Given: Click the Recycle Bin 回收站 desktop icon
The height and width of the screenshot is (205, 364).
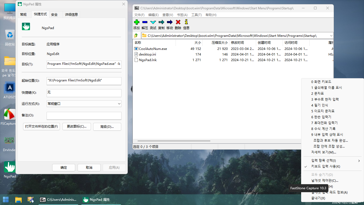Looking at the screenshot, I should 10,35.
